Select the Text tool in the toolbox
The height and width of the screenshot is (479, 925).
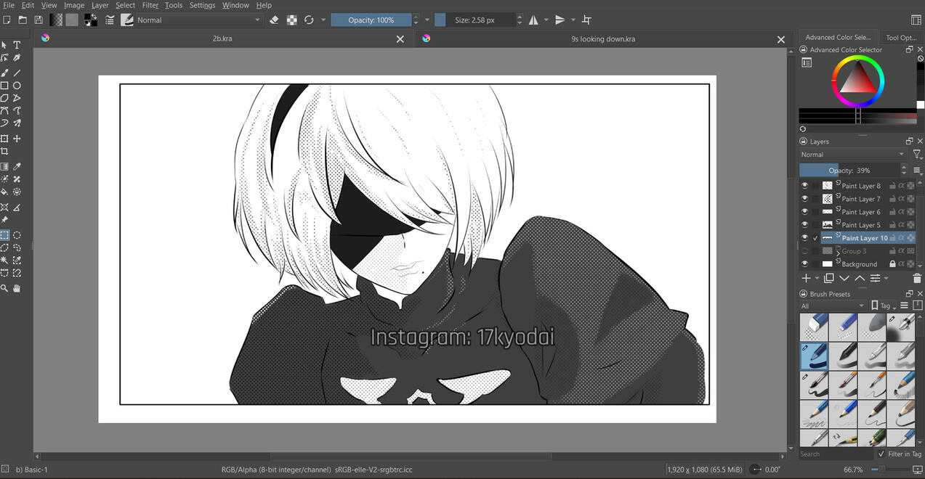(17, 45)
